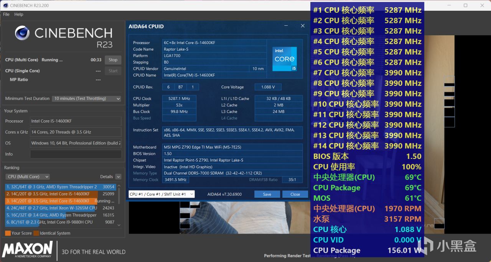
Task: Open the CPU (Multi Core) ranking dropdown
Action: coord(28,177)
